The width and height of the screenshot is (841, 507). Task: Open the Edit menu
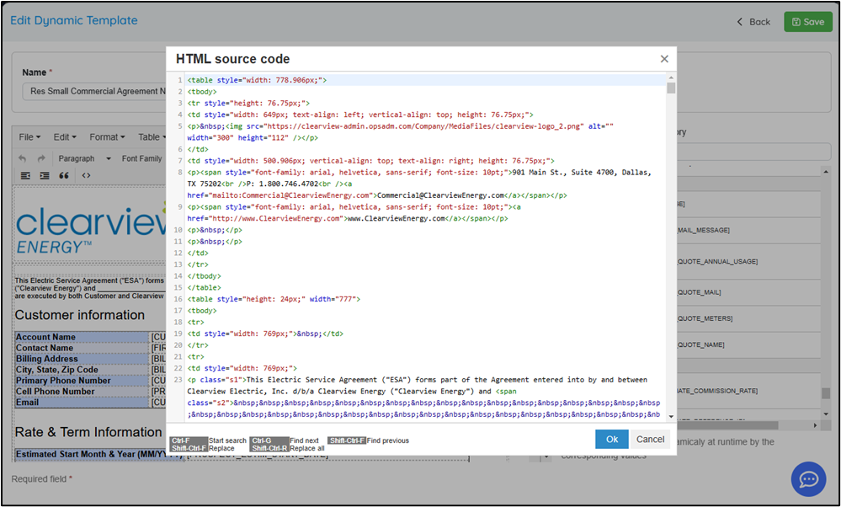coord(64,137)
